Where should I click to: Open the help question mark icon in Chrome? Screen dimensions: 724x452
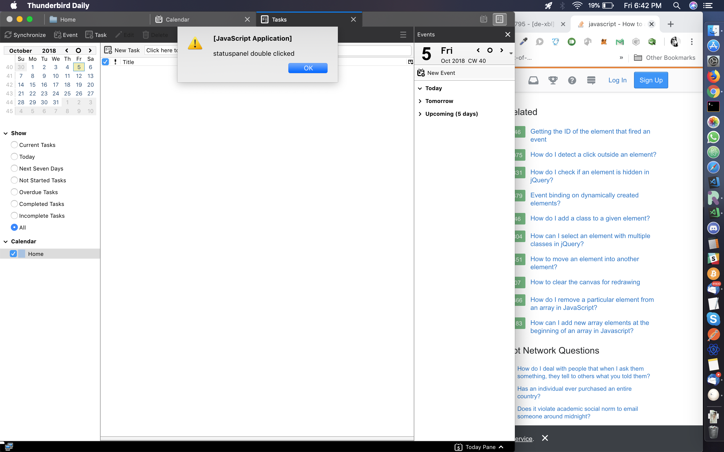(572, 80)
